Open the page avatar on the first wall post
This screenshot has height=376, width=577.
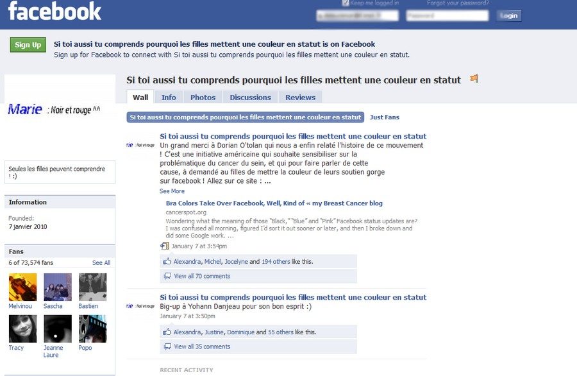point(140,145)
